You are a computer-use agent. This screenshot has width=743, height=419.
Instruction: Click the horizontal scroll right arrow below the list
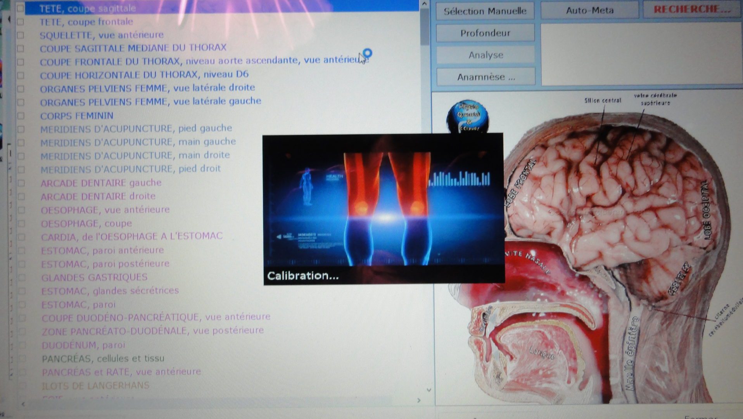click(x=419, y=400)
